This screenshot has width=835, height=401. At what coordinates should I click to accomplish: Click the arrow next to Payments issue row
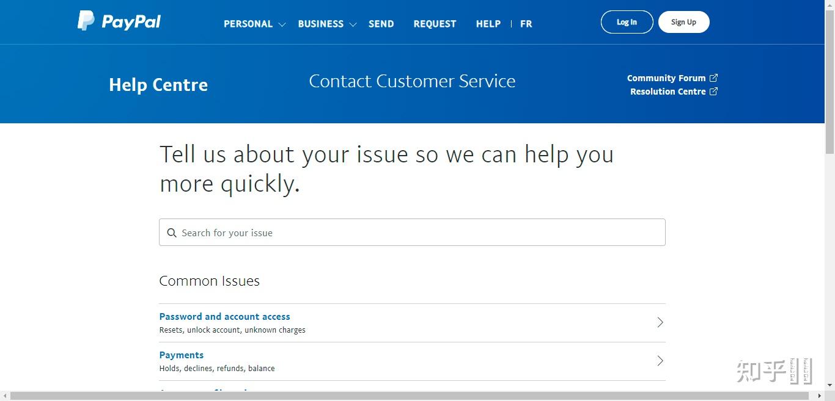tap(660, 361)
